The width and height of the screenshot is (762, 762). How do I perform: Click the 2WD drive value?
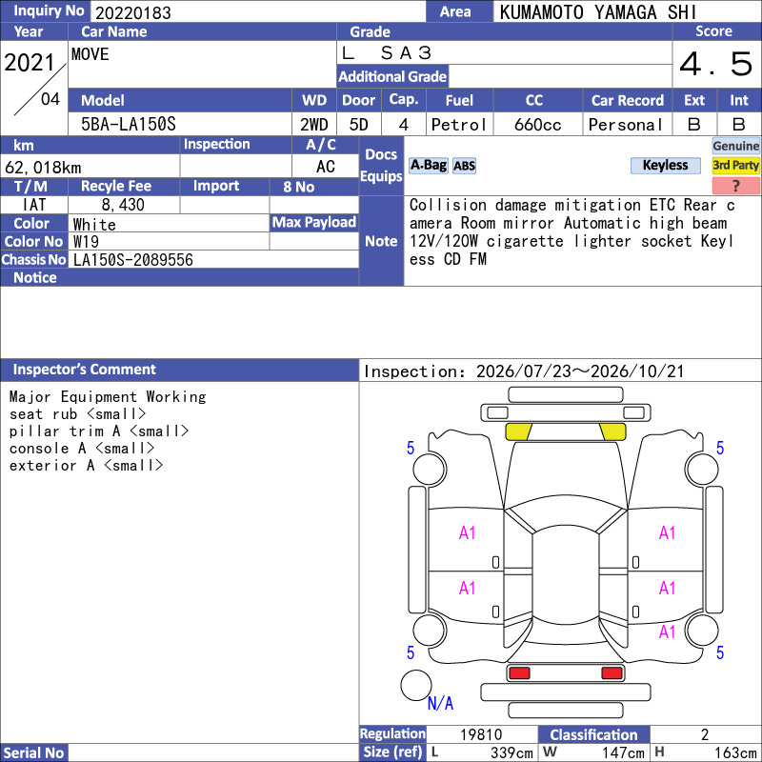(x=314, y=125)
